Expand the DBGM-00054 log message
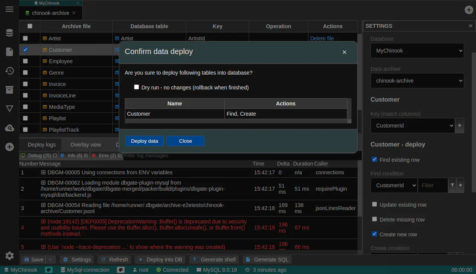Viewport: 476px width, 274px height. pyautogui.click(x=43, y=205)
